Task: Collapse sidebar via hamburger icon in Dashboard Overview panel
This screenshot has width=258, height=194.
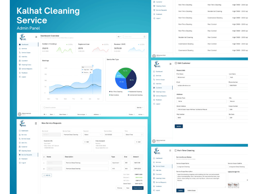Action: [x=36, y=37]
